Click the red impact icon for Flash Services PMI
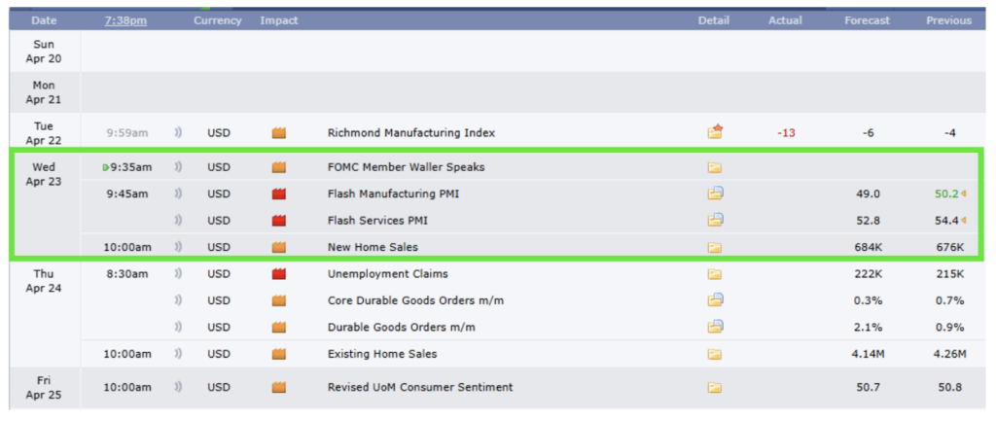This screenshot has width=996, height=421. click(x=280, y=221)
